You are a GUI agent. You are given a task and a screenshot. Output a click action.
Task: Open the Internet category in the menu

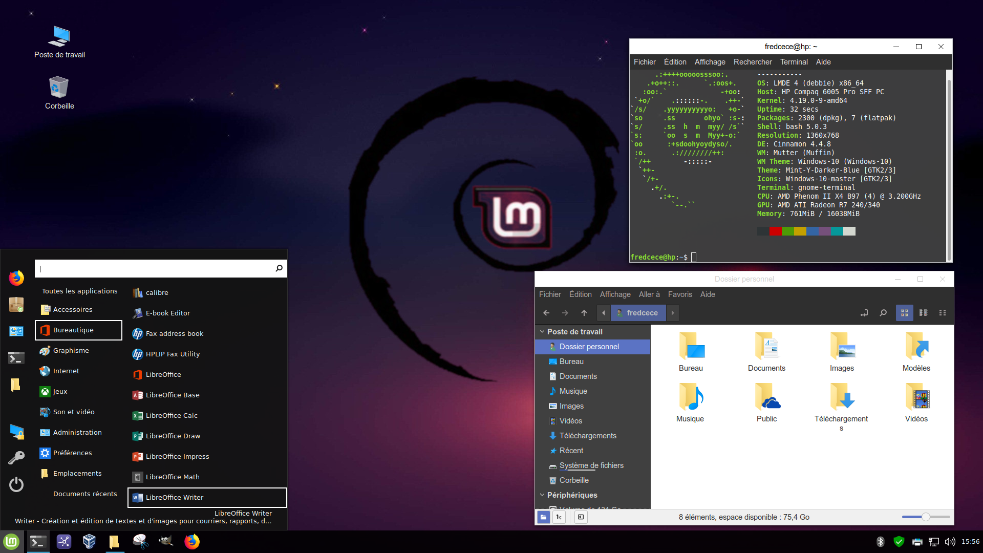click(x=78, y=371)
